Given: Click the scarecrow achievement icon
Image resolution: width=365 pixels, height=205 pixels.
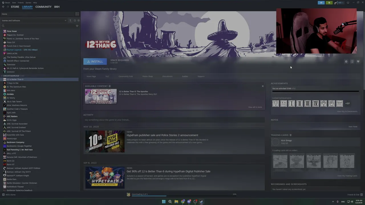Looking at the screenshot, I should pyautogui.click(x=323, y=103).
